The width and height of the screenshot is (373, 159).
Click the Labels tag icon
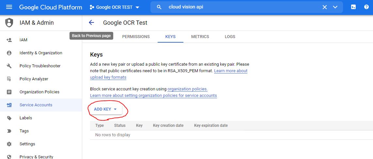click(x=9, y=118)
